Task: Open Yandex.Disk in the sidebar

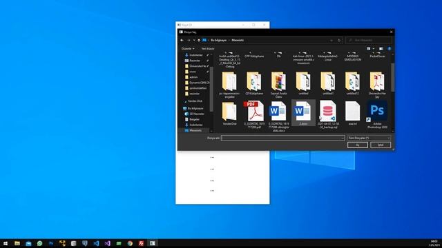Action: point(195,101)
